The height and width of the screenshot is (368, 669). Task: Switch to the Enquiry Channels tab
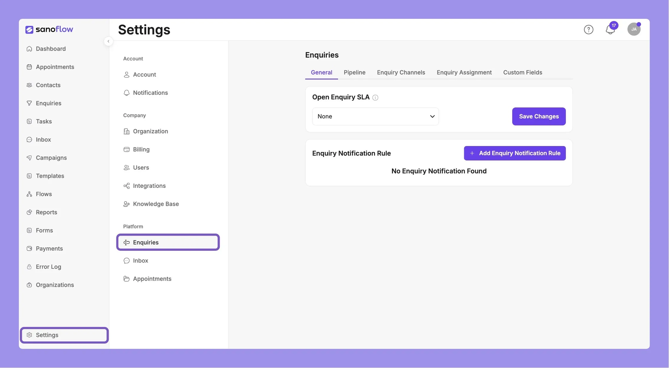click(x=401, y=72)
